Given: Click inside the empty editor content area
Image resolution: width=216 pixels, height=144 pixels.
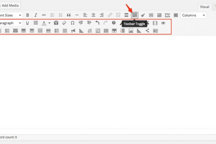Looking at the screenshot, I should tap(108, 82).
